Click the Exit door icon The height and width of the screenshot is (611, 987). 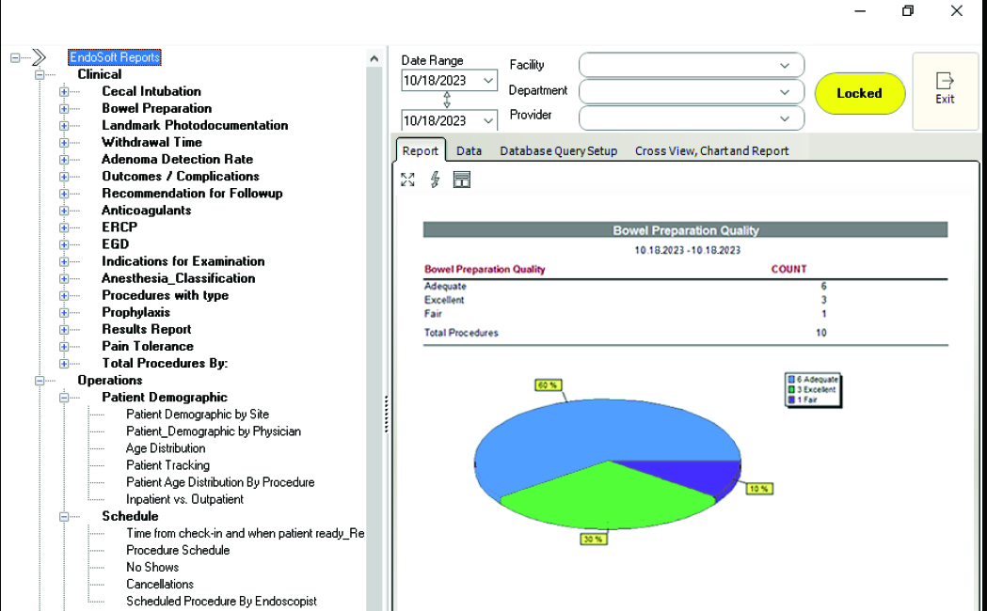click(x=945, y=82)
